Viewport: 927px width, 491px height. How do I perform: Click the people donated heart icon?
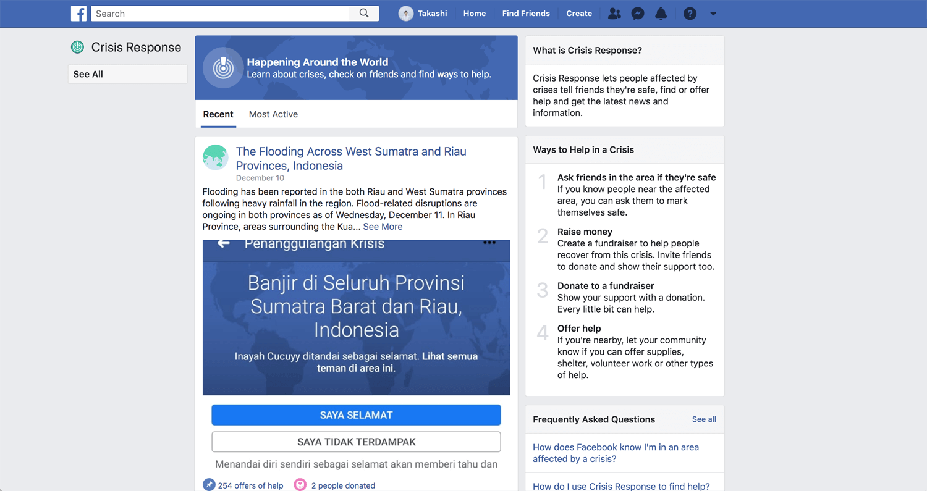pyautogui.click(x=300, y=485)
